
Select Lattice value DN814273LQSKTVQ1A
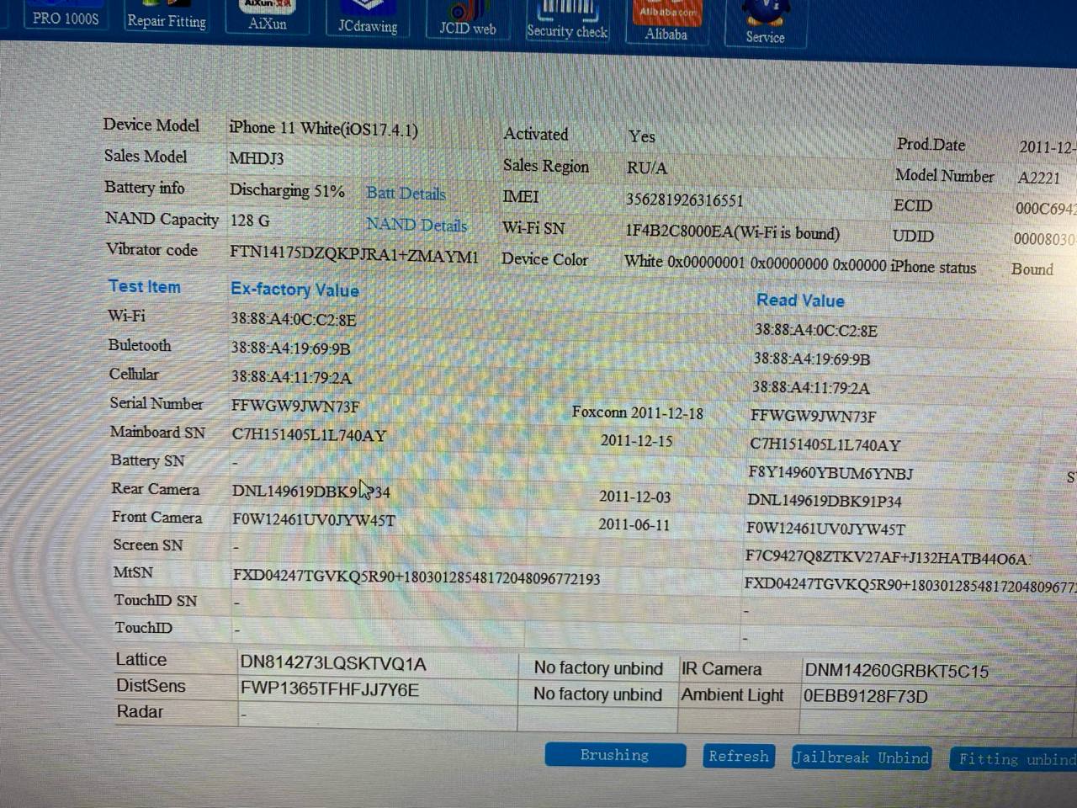[332, 662]
